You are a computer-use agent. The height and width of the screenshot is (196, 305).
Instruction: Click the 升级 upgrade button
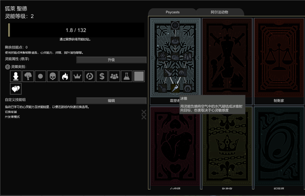(111, 60)
